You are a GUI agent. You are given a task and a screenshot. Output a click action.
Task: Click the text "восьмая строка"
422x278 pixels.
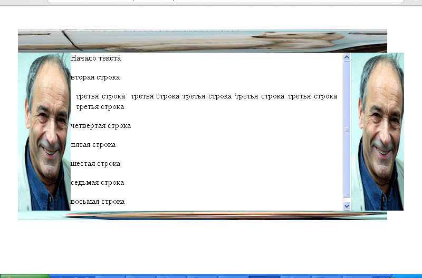click(98, 202)
